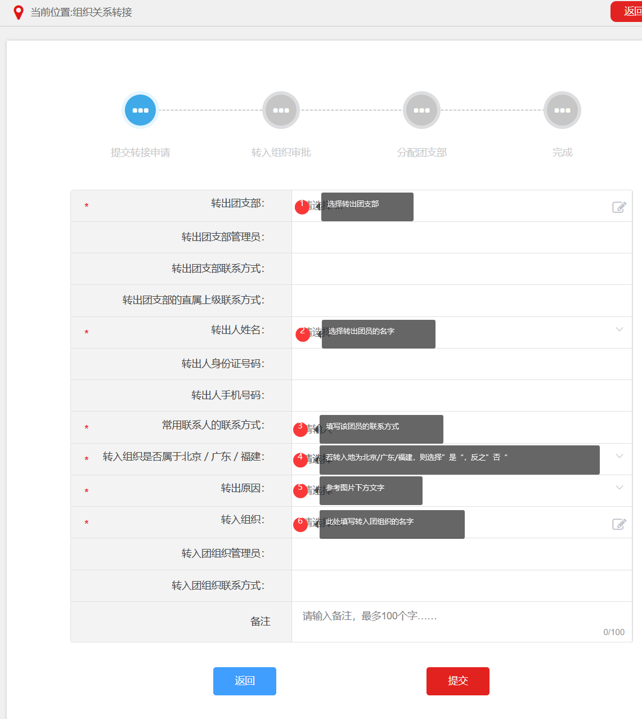
Task: Submit the form with red 提交 button
Action: point(457,681)
